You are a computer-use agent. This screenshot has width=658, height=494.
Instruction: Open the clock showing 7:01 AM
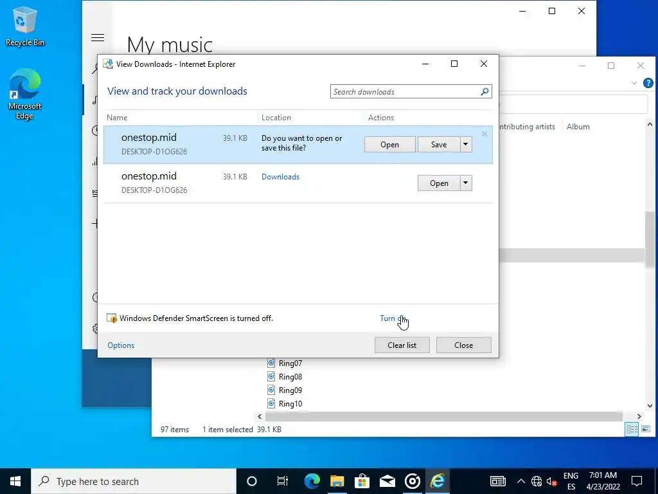point(603,481)
